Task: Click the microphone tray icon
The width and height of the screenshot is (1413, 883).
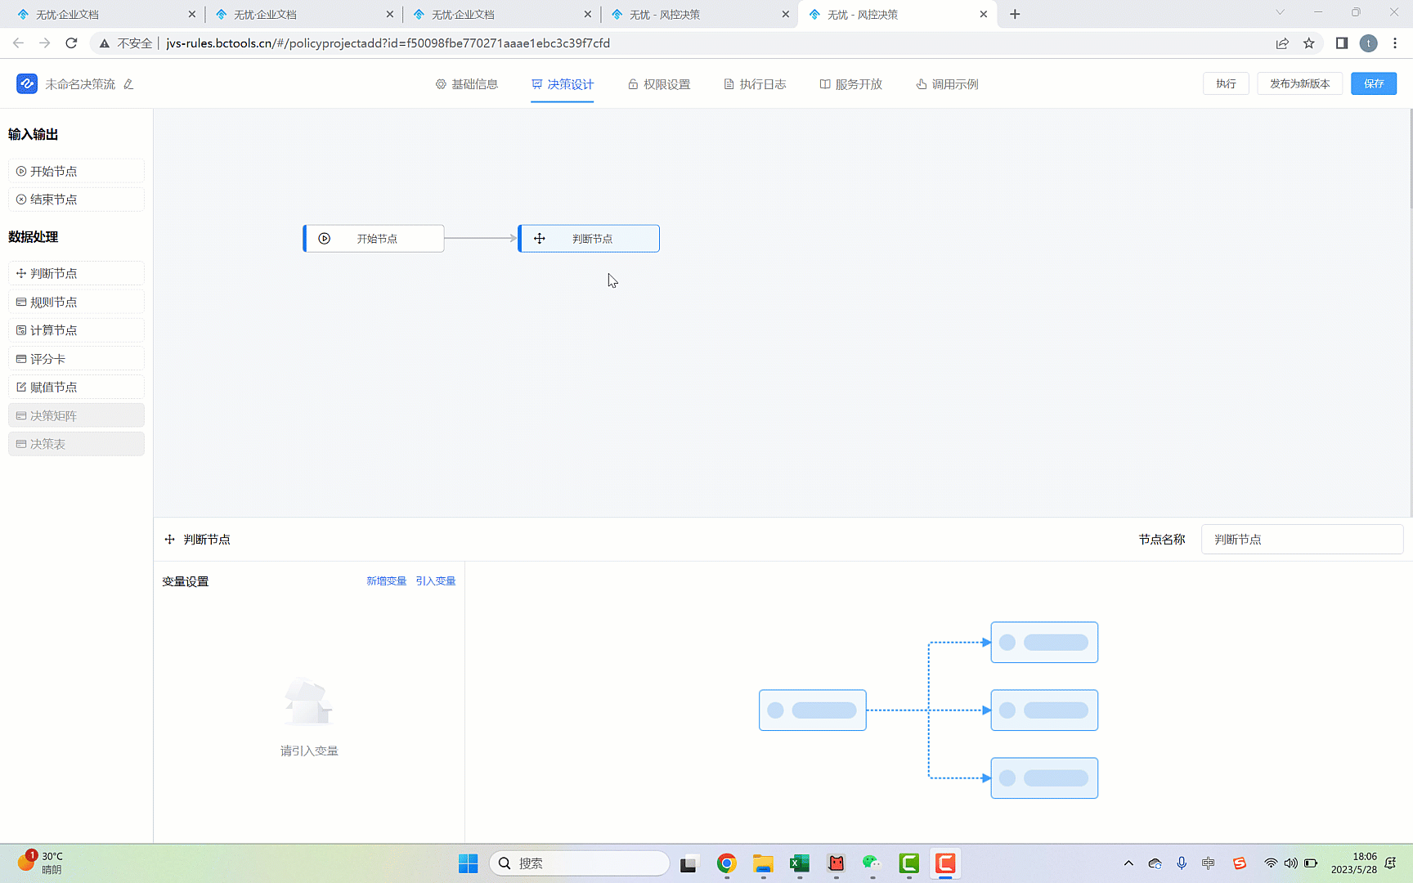Action: [x=1182, y=863]
